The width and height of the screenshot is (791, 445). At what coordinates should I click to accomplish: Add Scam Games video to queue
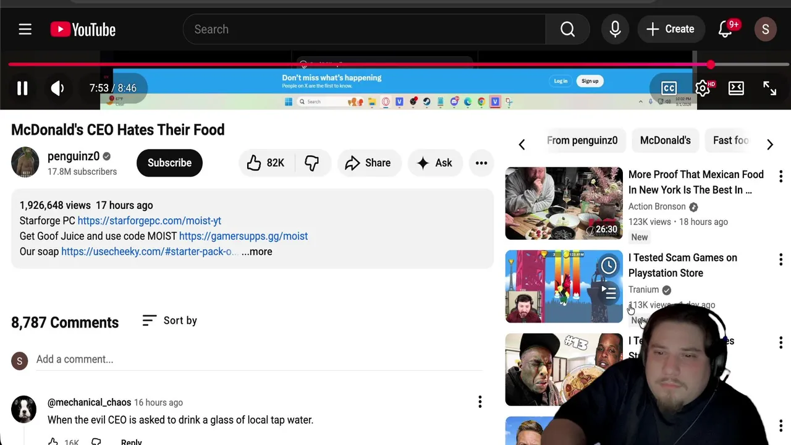(609, 293)
